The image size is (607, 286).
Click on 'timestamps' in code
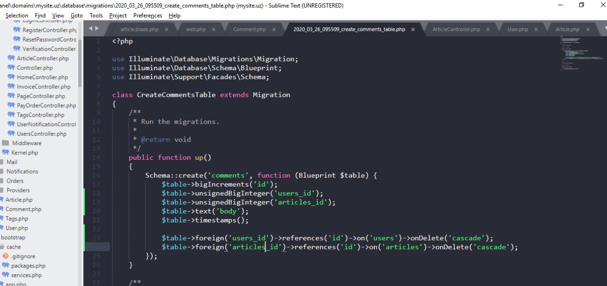[x=215, y=220]
